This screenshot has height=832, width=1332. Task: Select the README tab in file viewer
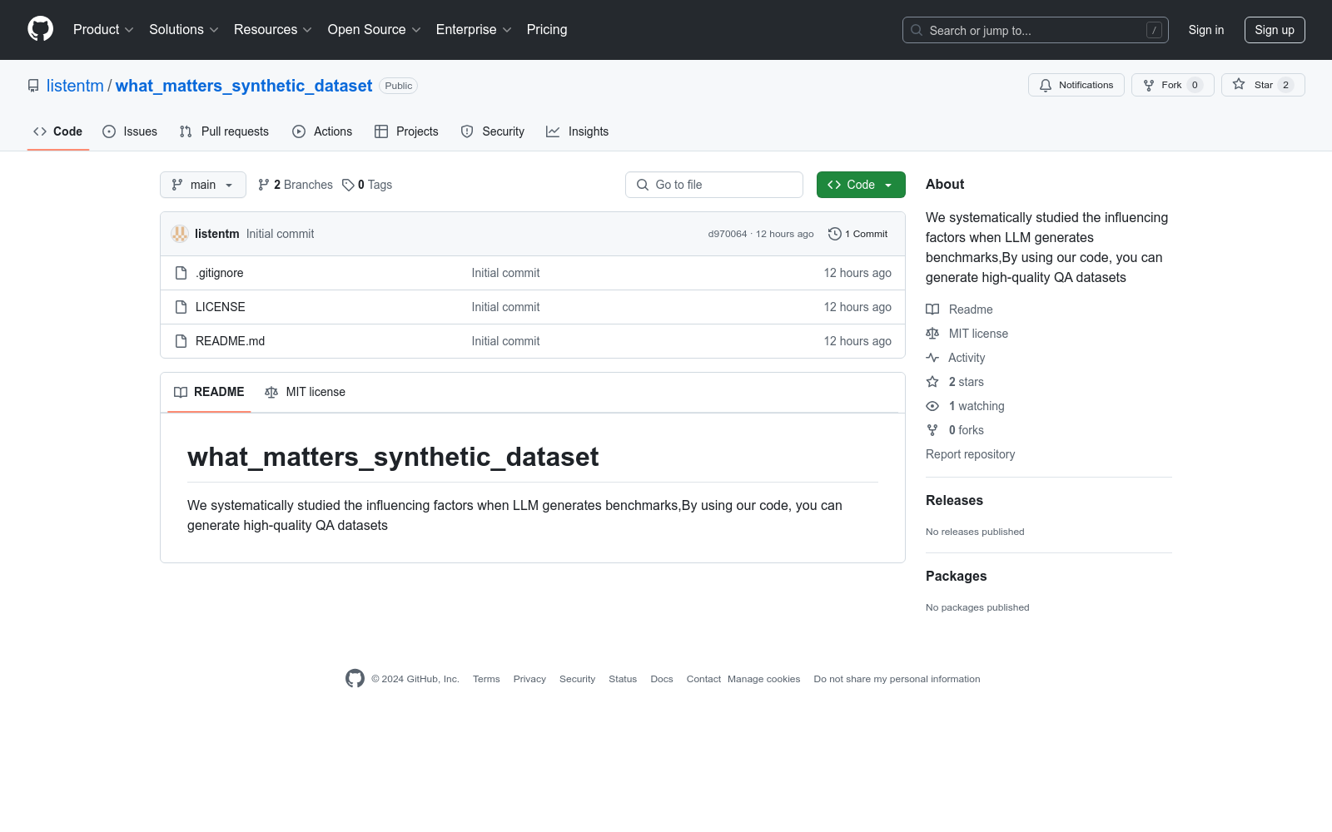[x=209, y=392]
